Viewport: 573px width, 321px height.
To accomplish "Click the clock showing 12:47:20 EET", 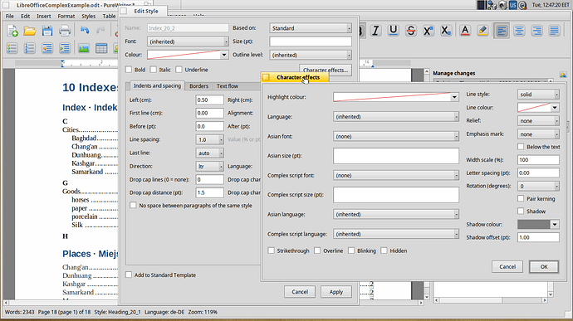I will [551, 5].
